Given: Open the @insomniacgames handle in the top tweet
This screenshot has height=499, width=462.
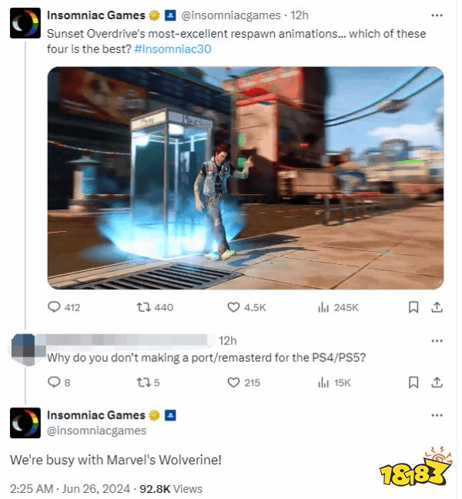Looking at the screenshot, I should click(231, 15).
